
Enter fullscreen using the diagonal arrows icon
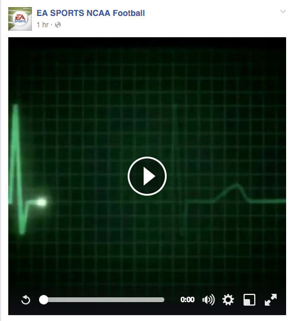coord(271,300)
